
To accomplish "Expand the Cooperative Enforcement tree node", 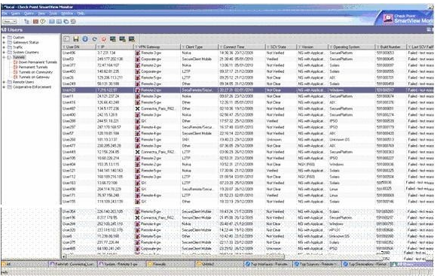I will (x=4, y=87).
